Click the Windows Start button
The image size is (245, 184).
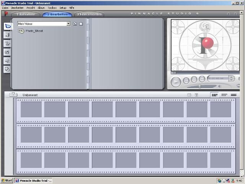tap(7, 181)
